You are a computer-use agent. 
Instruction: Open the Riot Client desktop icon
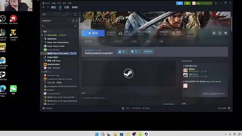click(x=13, y=20)
